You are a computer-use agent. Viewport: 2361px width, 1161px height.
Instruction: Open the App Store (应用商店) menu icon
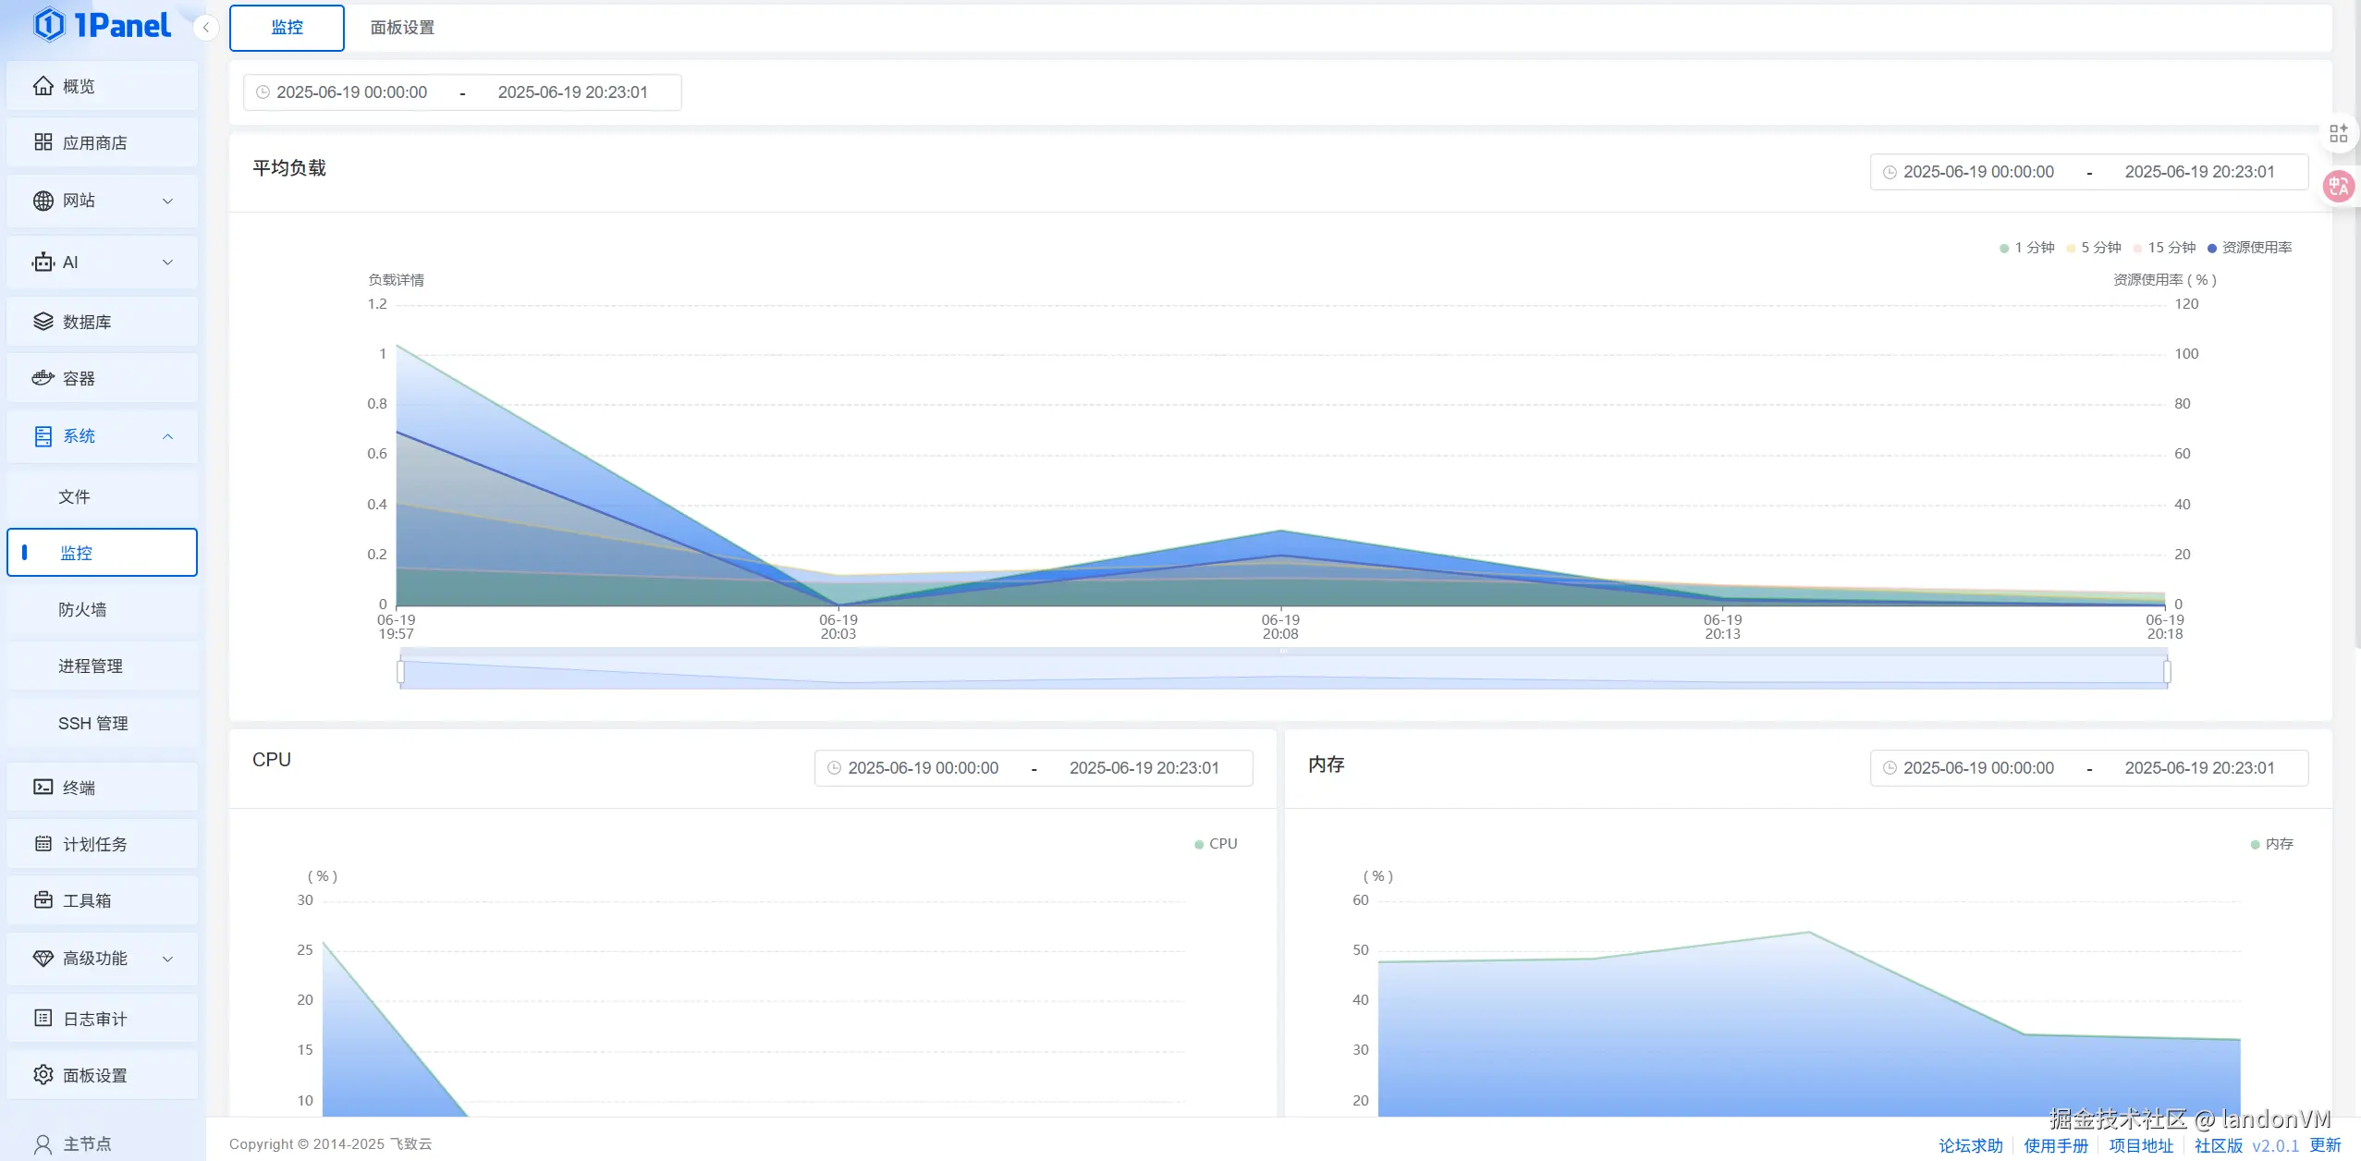43,142
